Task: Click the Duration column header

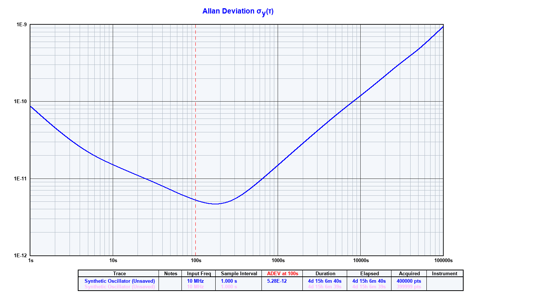Action: pyautogui.click(x=325, y=274)
